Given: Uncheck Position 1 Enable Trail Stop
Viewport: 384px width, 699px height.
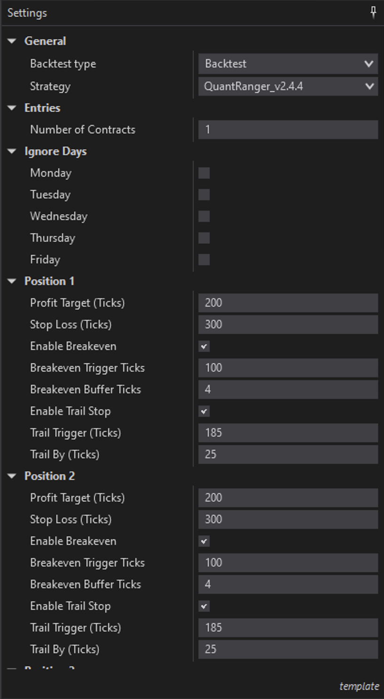Looking at the screenshot, I should point(204,411).
